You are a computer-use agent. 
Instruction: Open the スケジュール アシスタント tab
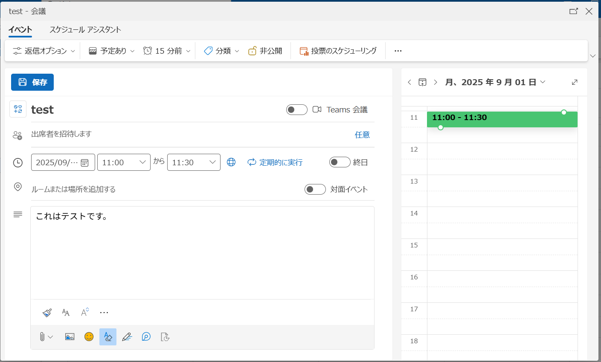pos(85,30)
